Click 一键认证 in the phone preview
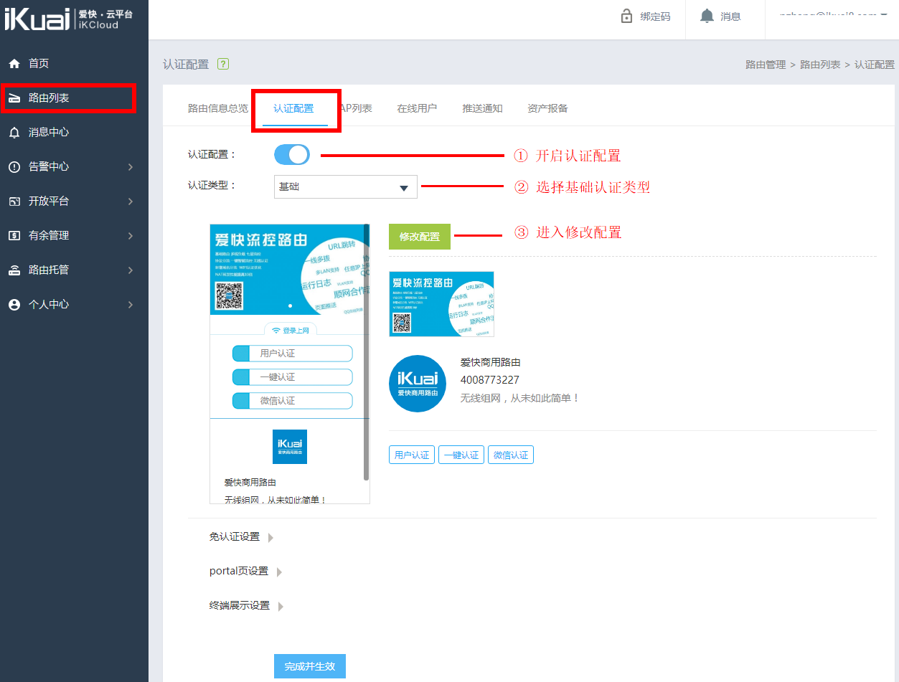Screen dimensions: 899x682 coord(293,377)
